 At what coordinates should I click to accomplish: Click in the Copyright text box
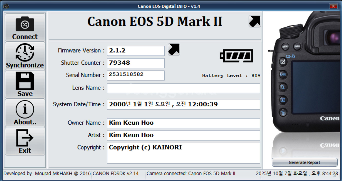(x=184, y=153)
